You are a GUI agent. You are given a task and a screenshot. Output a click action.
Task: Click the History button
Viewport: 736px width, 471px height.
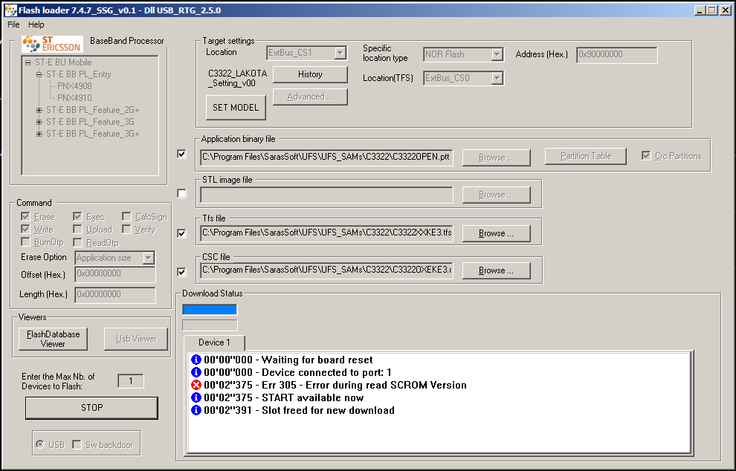[x=310, y=74]
